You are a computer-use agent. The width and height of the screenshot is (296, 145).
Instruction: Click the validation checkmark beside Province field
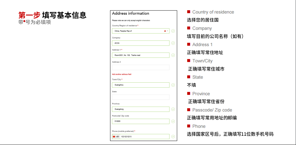pos(173,109)
